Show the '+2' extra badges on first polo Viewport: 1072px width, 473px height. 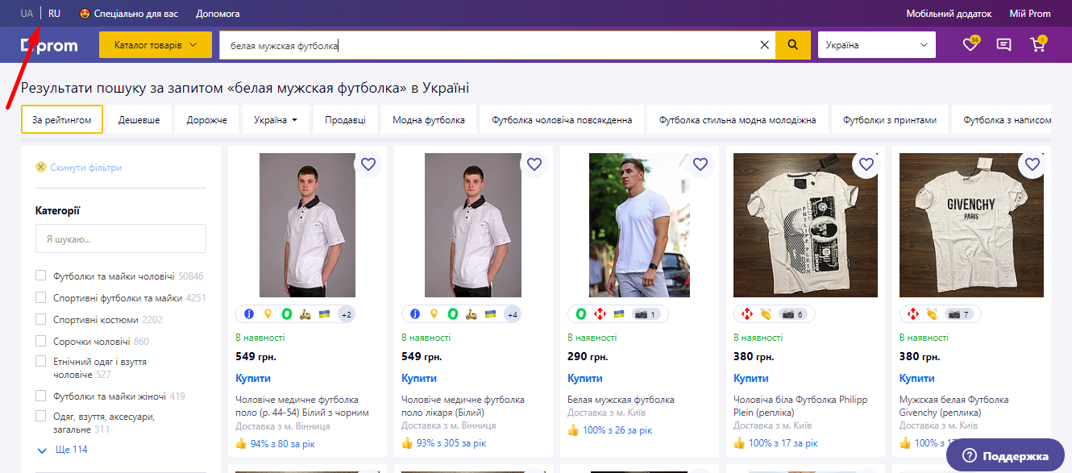[x=347, y=314]
